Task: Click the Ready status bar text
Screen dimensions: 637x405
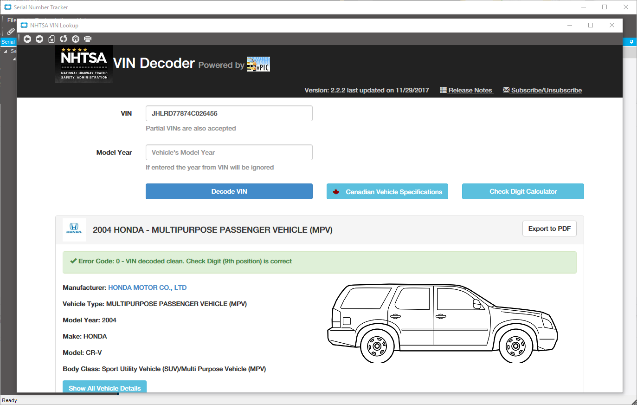Action: coord(9,400)
